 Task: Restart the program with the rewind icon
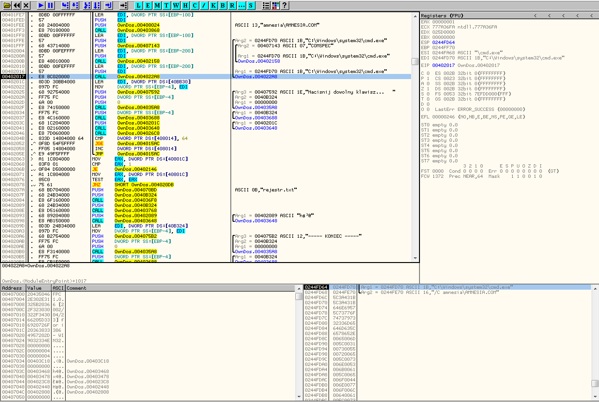[17, 6]
